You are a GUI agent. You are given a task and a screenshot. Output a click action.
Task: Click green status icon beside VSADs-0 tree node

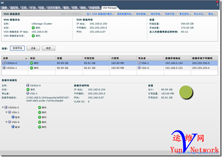coord(39,107)
